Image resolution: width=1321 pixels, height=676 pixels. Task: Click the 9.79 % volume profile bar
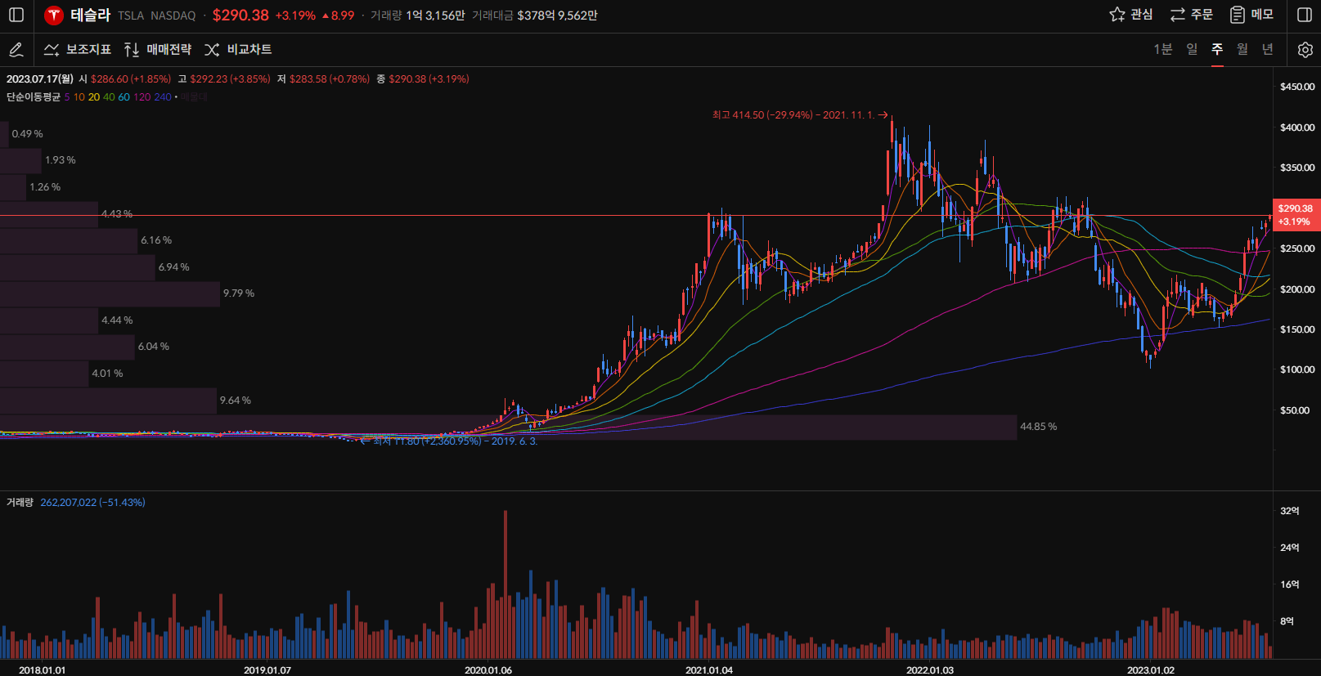(x=110, y=293)
